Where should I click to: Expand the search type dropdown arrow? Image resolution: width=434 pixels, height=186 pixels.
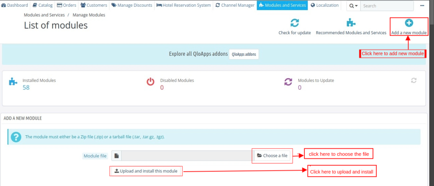353,6
